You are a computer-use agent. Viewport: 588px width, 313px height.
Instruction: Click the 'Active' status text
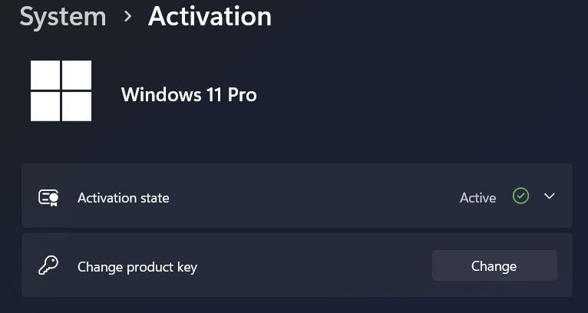pos(477,198)
